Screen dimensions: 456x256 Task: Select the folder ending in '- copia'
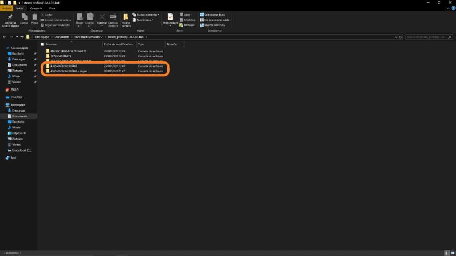[x=68, y=71]
